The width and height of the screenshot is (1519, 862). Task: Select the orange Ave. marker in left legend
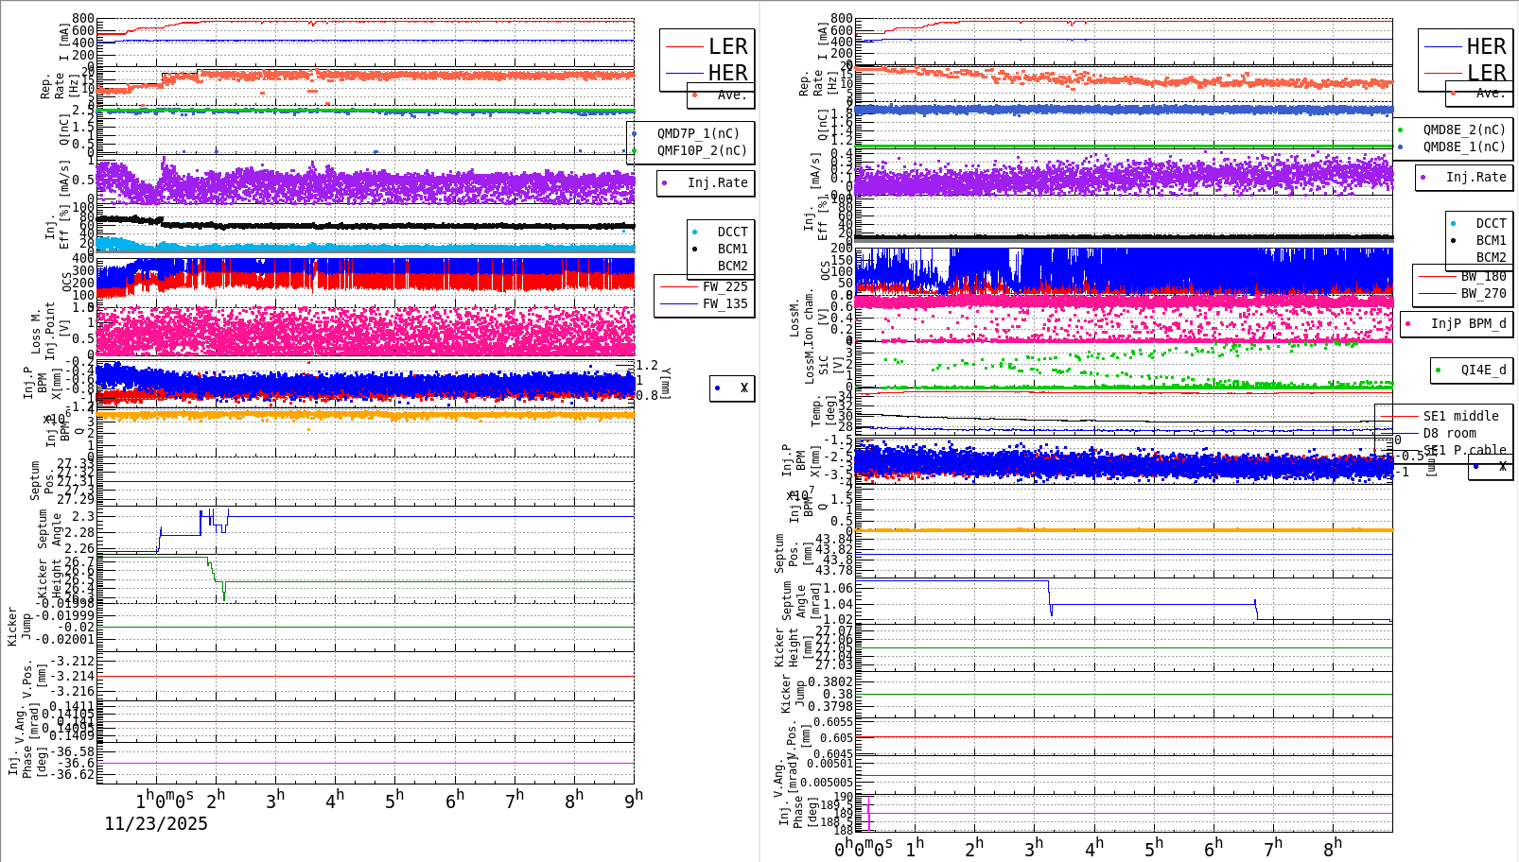[x=693, y=95]
